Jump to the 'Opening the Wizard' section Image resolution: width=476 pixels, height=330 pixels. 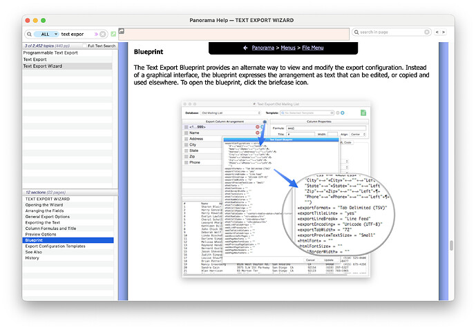pyautogui.click(x=68, y=205)
